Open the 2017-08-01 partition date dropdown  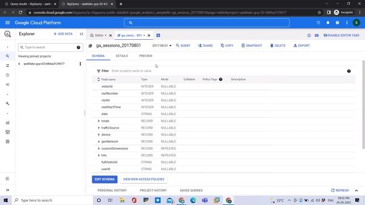pyautogui.click(x=162, y=46)
